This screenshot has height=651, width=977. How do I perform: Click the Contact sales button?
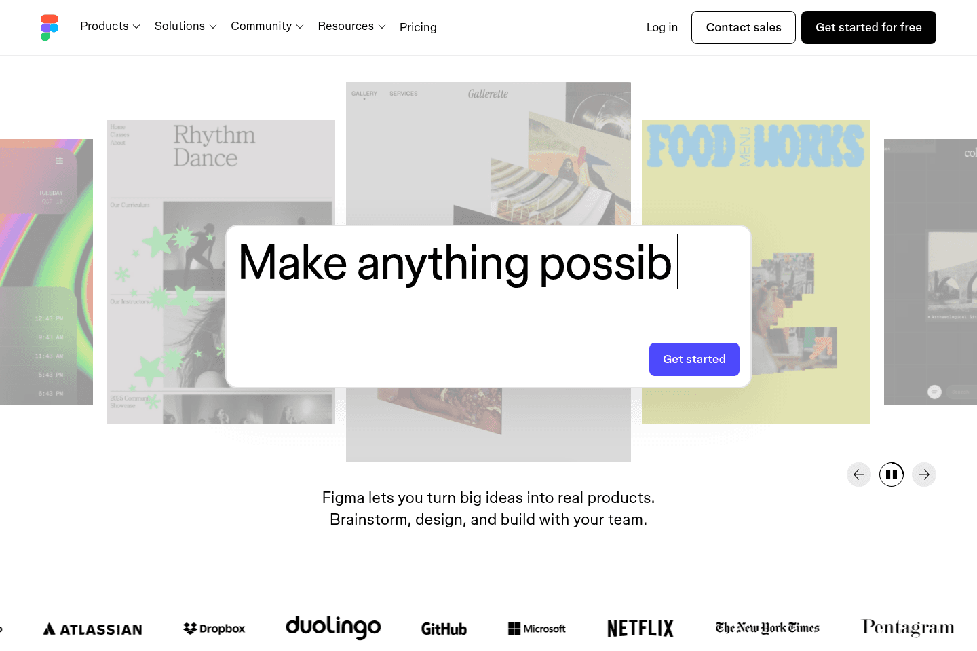coord(744,27)
